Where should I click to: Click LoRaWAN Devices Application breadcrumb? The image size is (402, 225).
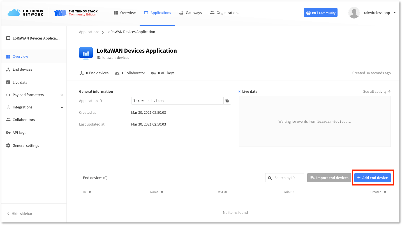coord(131,32)
